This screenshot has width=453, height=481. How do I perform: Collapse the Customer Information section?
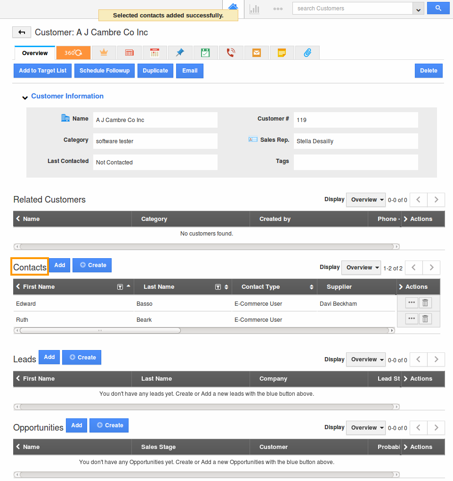[25, 98]
